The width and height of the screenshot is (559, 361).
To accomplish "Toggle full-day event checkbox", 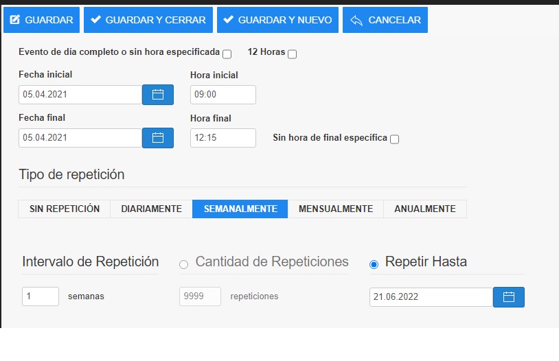I will coord(227,54).
